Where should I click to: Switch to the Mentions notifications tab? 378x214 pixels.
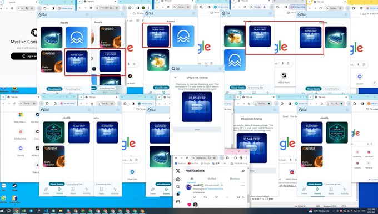pos(235,179)
